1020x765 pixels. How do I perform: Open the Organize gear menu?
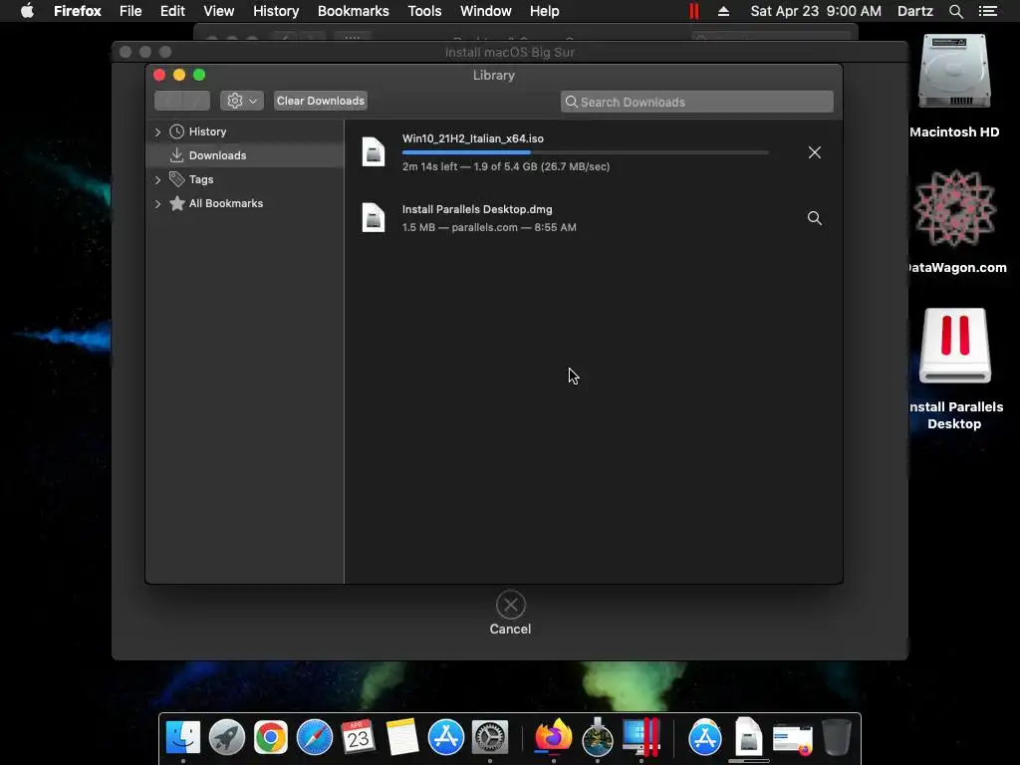coord(242,101)
